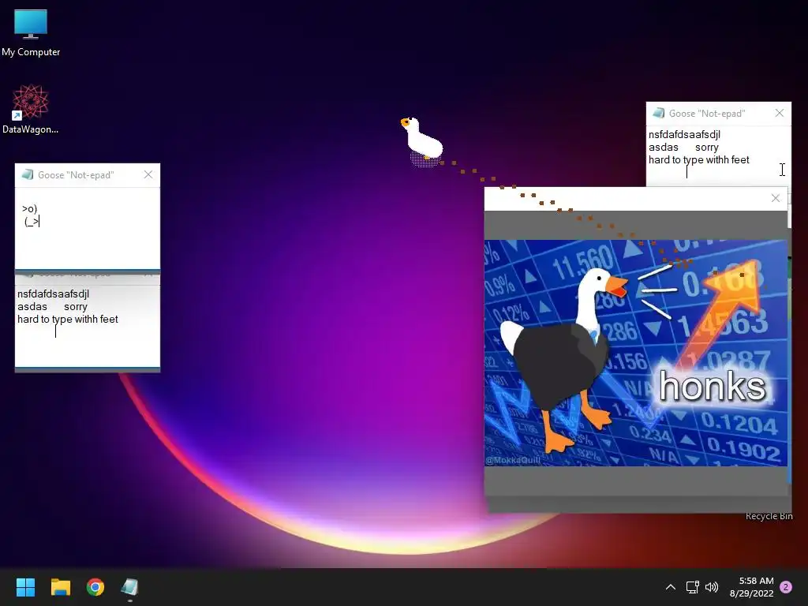Viewport: 808px width, 606px height.
Task: Open the DataWagon desktop shortcut
Action: 31,109
